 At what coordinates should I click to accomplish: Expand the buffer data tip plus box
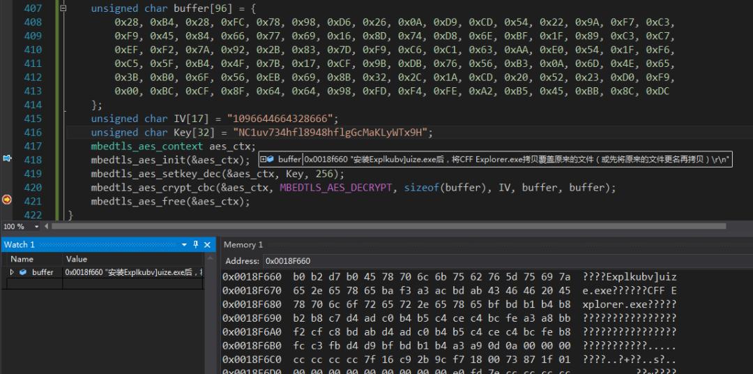tap(263, 159)
